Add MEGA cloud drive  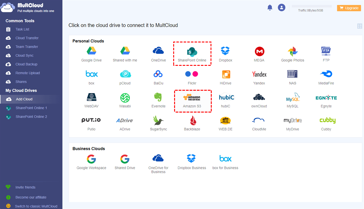click(259, 54)
